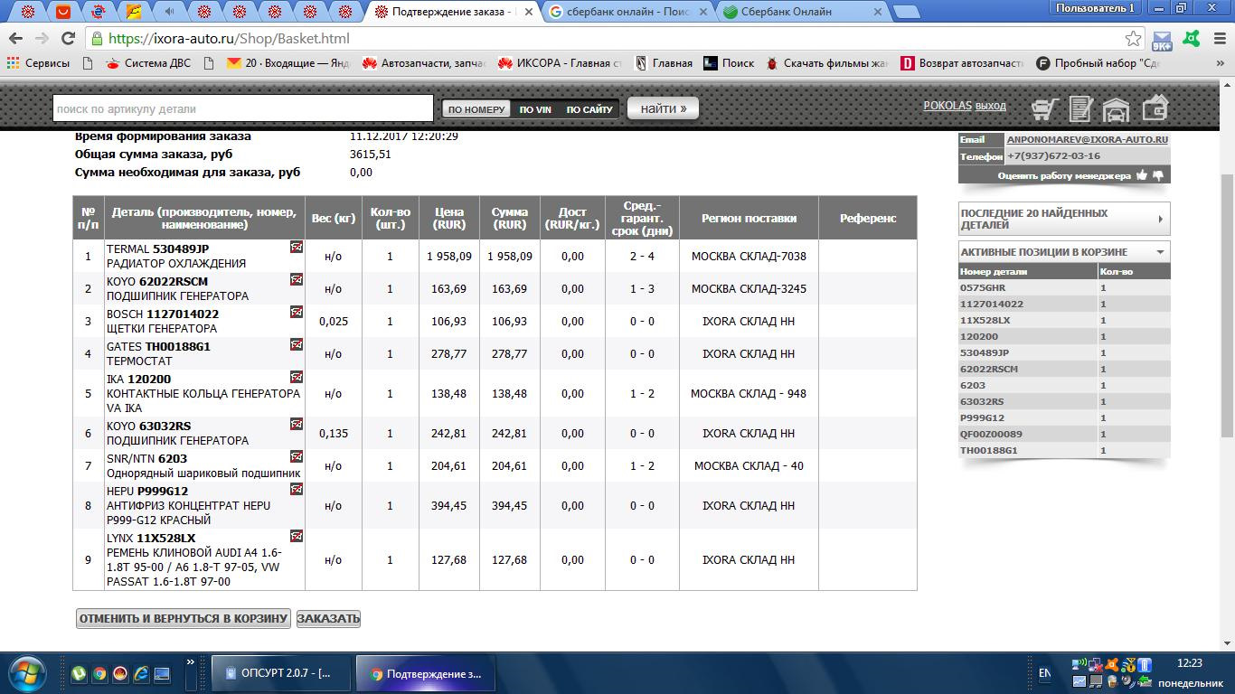This screenshot has width=1235, height=694.
Task: Open the Windows Start menu
Action: pos(27,673)
